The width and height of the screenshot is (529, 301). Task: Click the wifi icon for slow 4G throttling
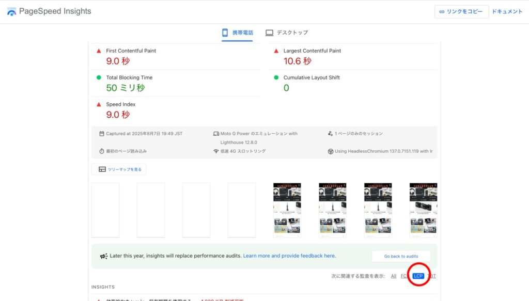tap(216, 151)
